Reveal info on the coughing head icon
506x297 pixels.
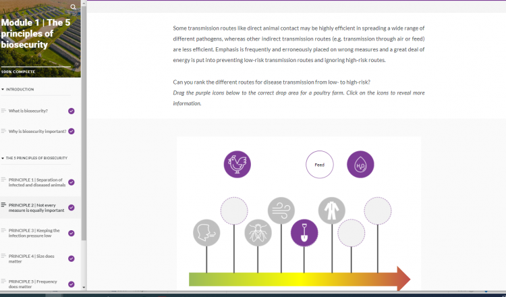206,233
